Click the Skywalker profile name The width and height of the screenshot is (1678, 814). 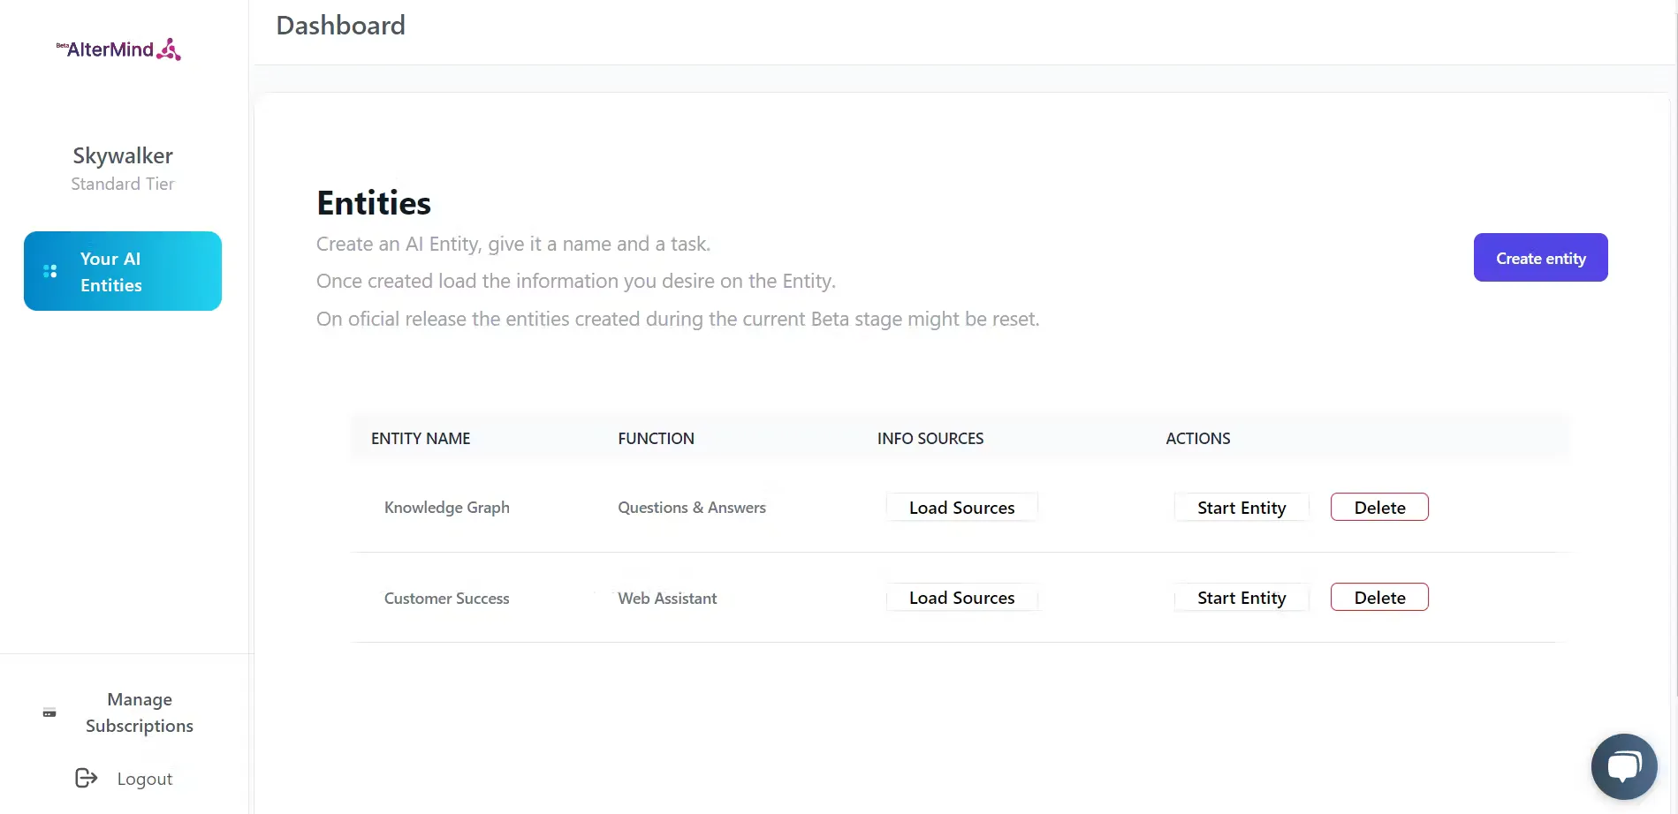click(122, 155)
